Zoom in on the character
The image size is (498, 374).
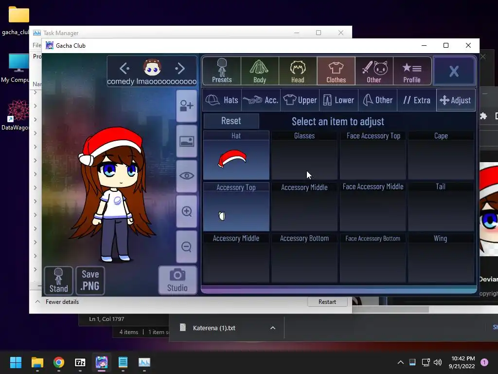tap(187, 211)
